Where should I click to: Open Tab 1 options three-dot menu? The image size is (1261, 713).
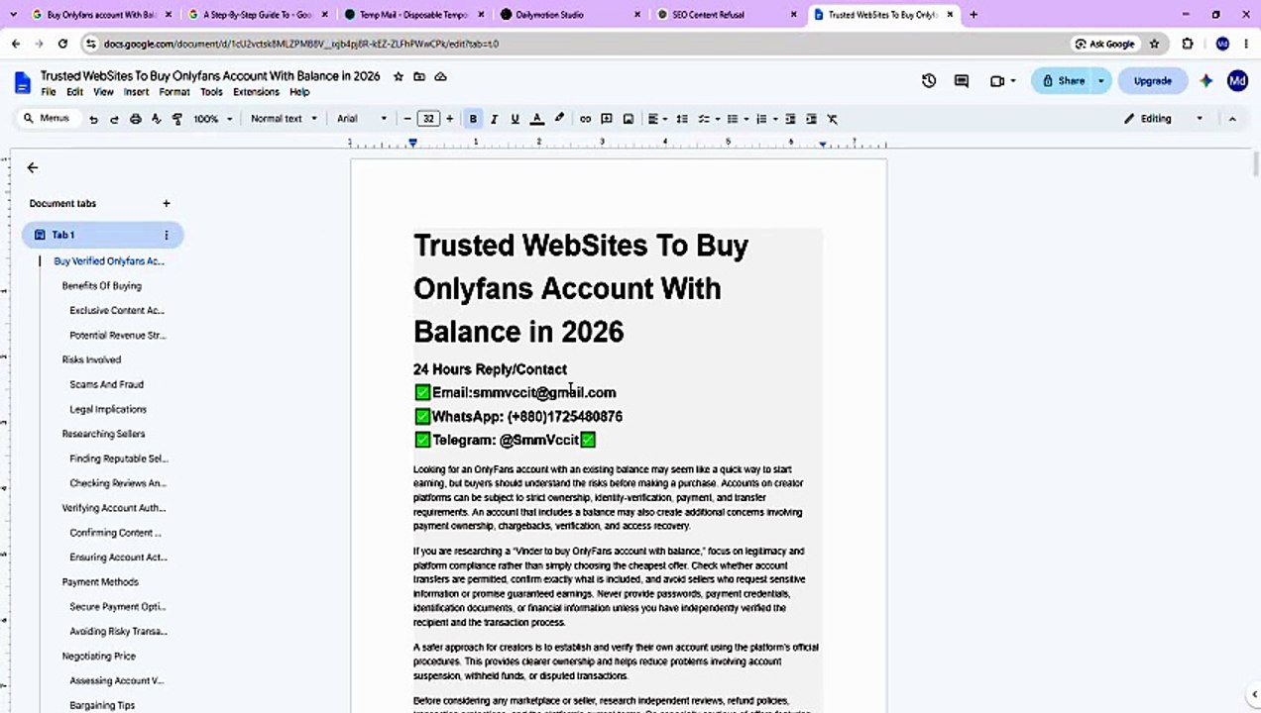click(x=166, y=235)
